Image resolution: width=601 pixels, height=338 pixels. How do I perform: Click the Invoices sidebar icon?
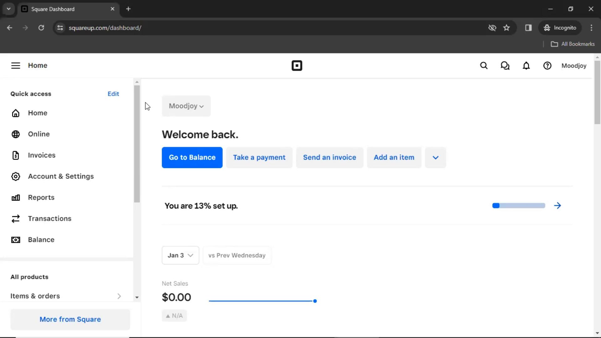(x=16, y=155)
